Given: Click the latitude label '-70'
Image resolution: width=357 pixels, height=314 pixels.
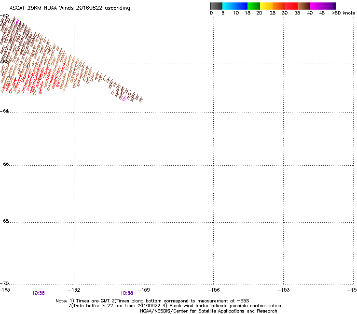Looking at the screenshot, I should [4, 283].
